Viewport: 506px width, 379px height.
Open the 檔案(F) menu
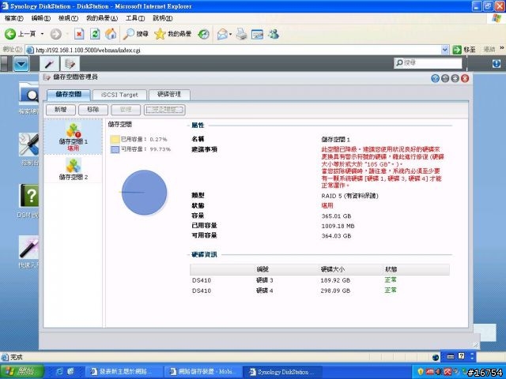(x=14, y=18)
